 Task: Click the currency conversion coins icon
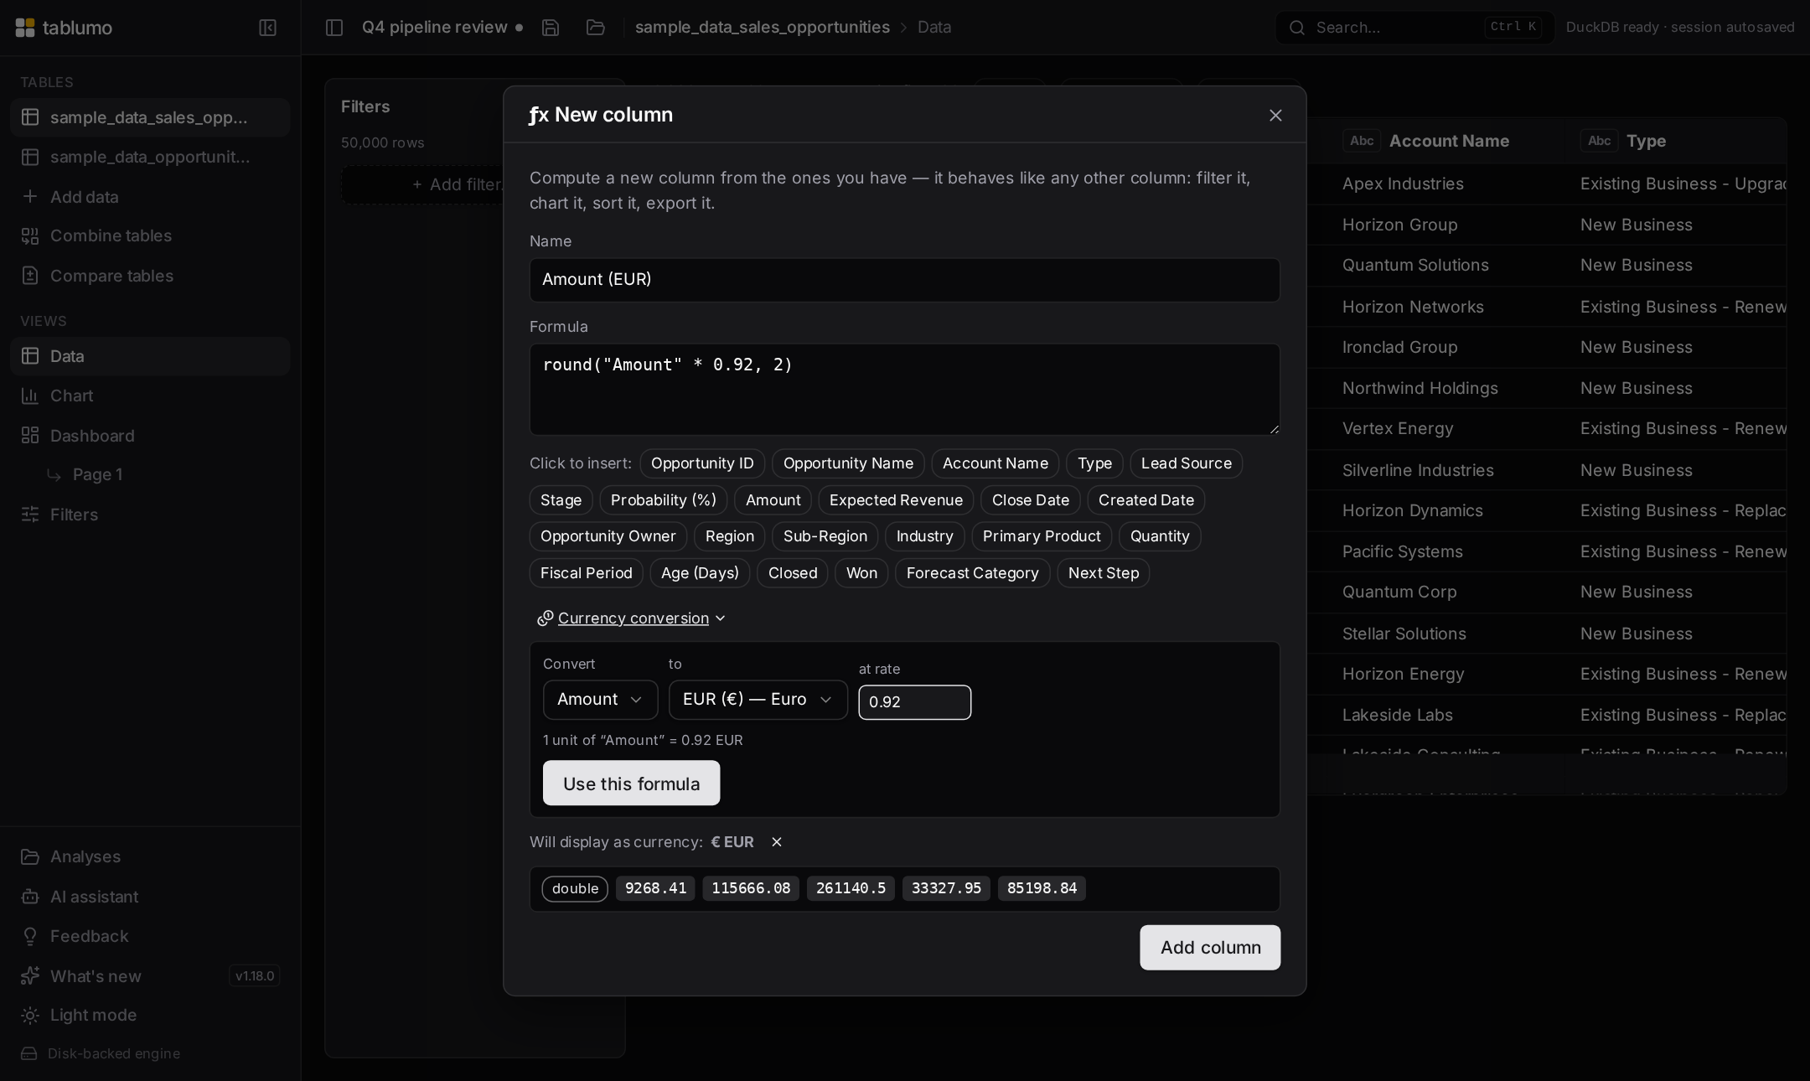[546, 618]
